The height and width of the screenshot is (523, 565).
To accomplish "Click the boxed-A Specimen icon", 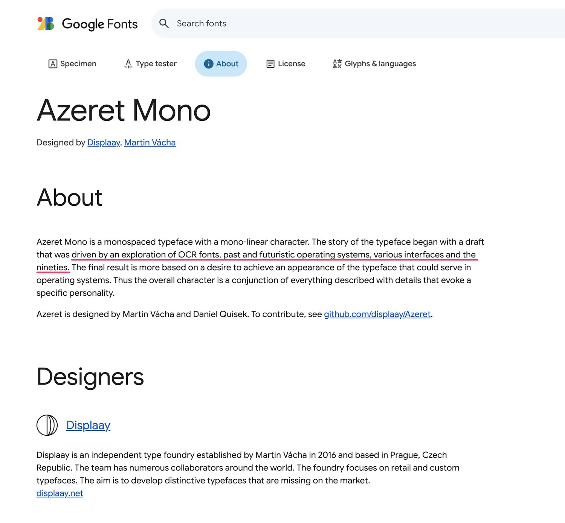I will tap(53, 64).
